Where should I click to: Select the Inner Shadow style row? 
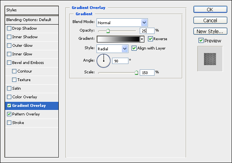32,37
